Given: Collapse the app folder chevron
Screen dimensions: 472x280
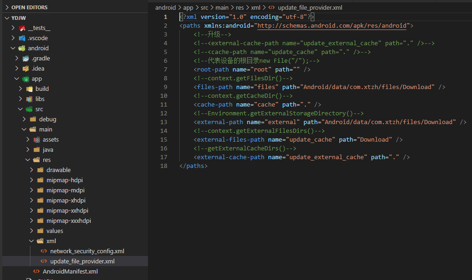Looking at the screenshot, I should click(x=17, y=79).
